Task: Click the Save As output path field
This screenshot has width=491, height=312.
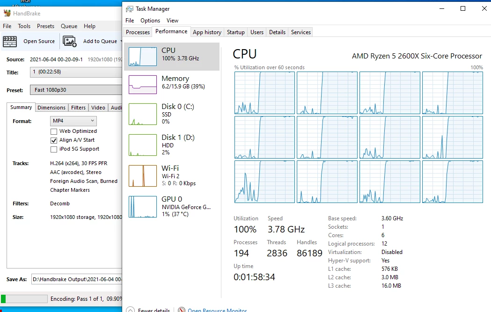Action: tap(77, 279)
